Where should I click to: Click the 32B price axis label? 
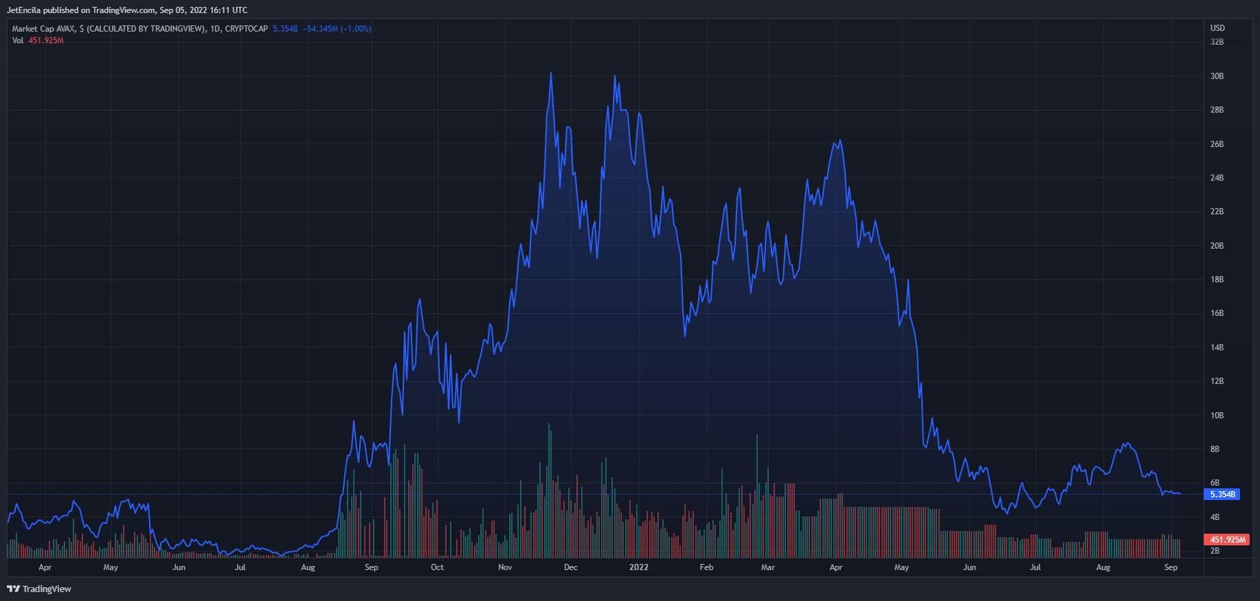(1217, 42)
